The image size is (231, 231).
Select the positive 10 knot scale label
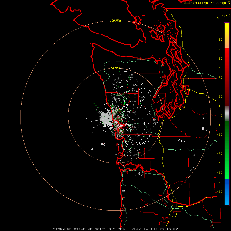tap(220, 106)
